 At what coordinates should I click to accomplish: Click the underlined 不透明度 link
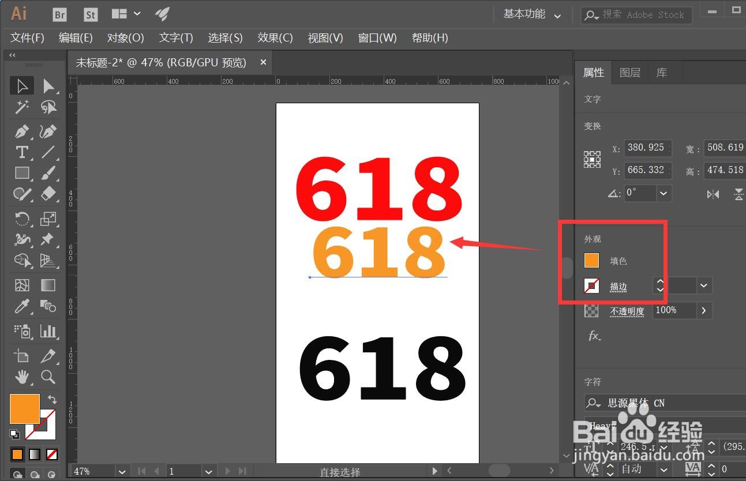pos(627,311)
